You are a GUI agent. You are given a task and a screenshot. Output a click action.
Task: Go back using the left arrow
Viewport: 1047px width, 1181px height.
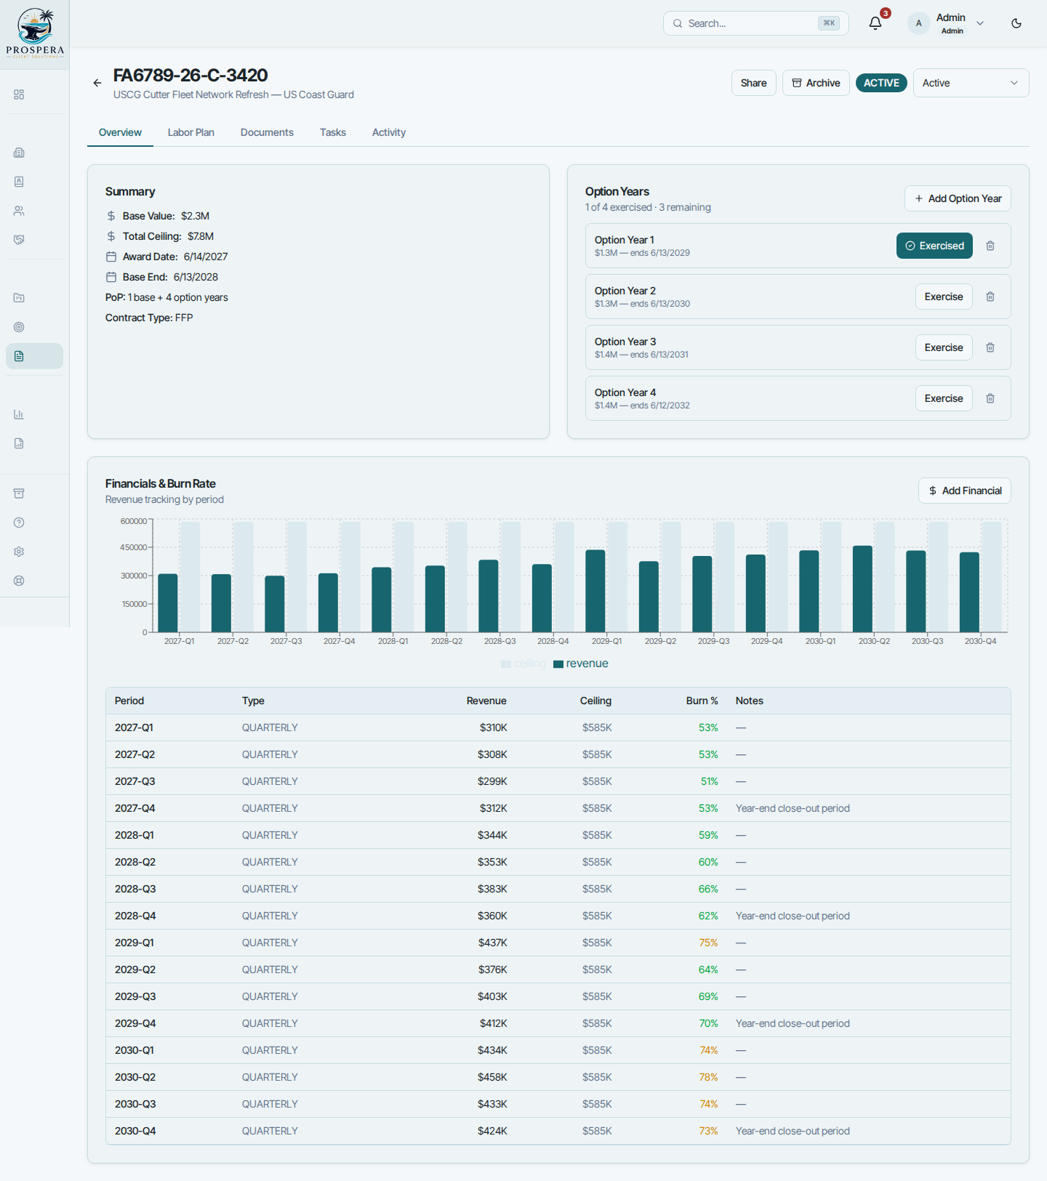point(97,83)
